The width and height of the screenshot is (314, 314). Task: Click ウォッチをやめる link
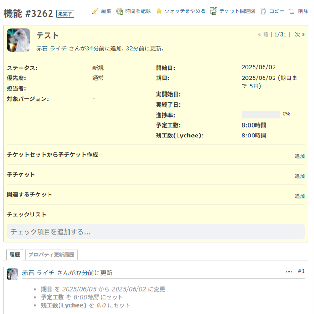click(185, 11)
